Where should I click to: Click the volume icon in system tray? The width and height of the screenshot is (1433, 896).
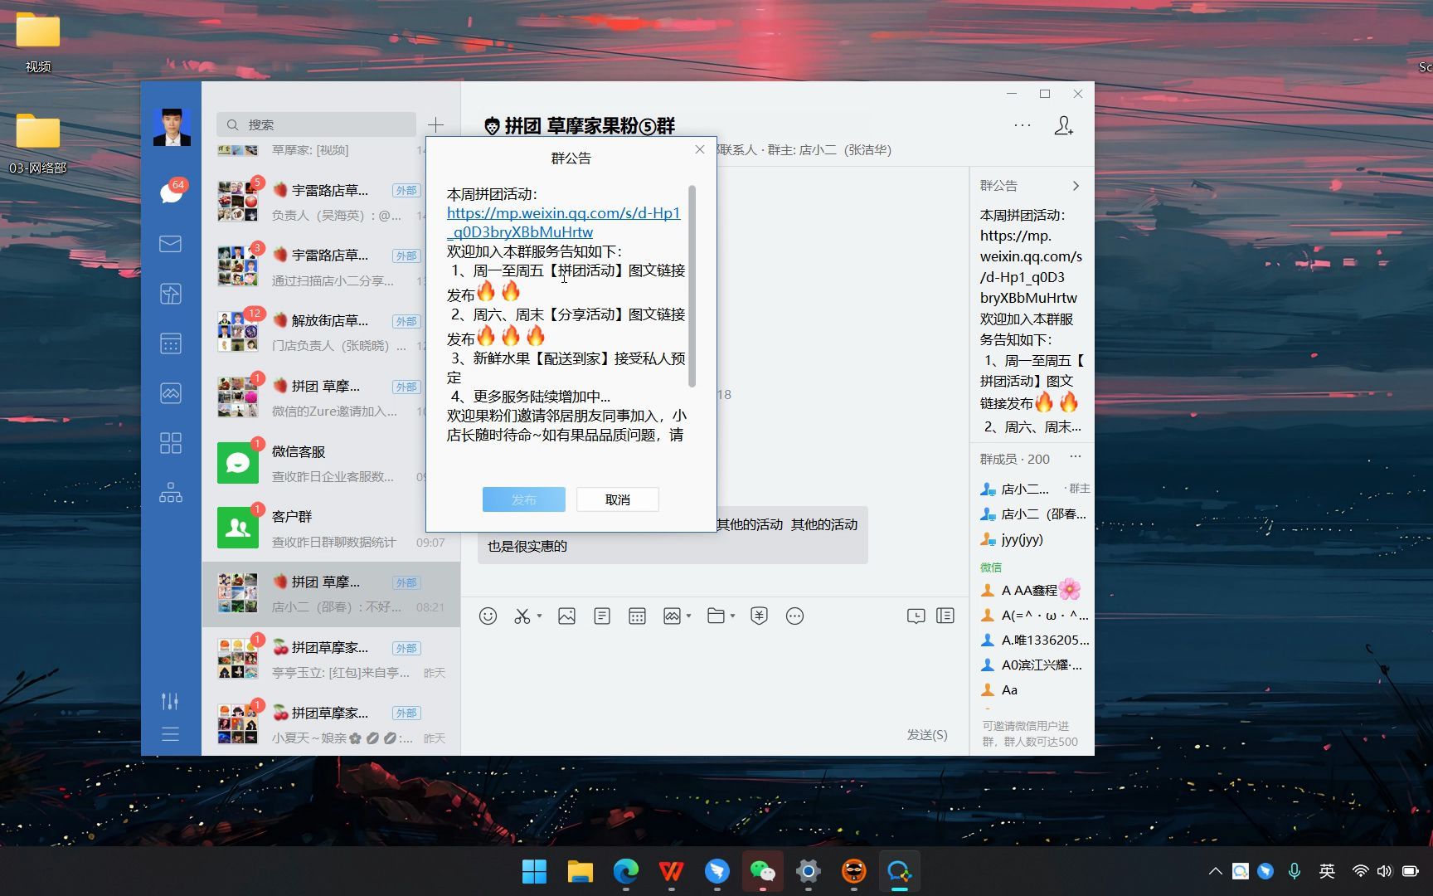coord(1384,871)
